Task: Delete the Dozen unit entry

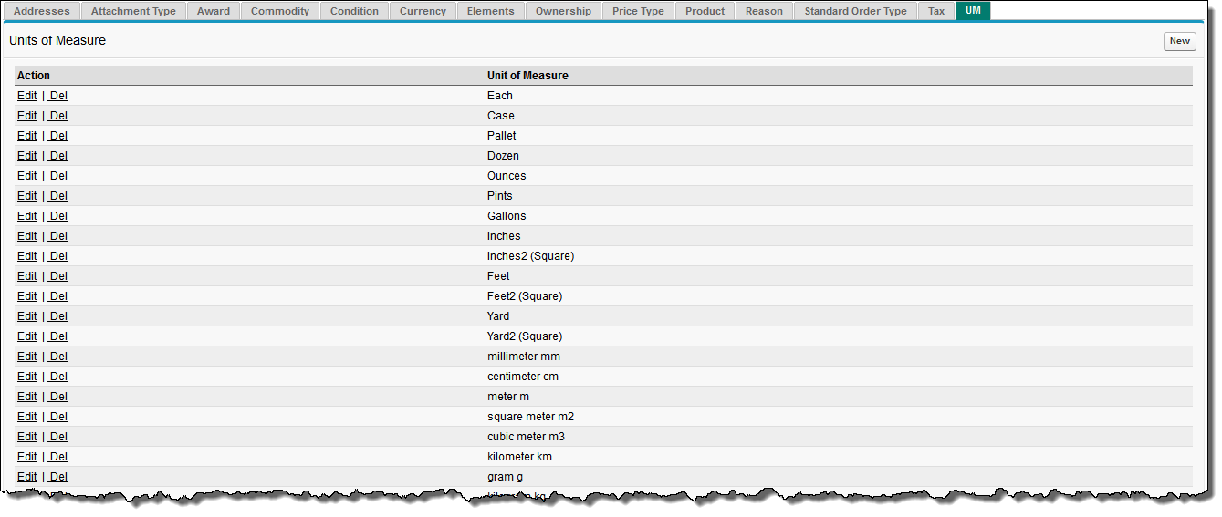Action: pos(58,156)
